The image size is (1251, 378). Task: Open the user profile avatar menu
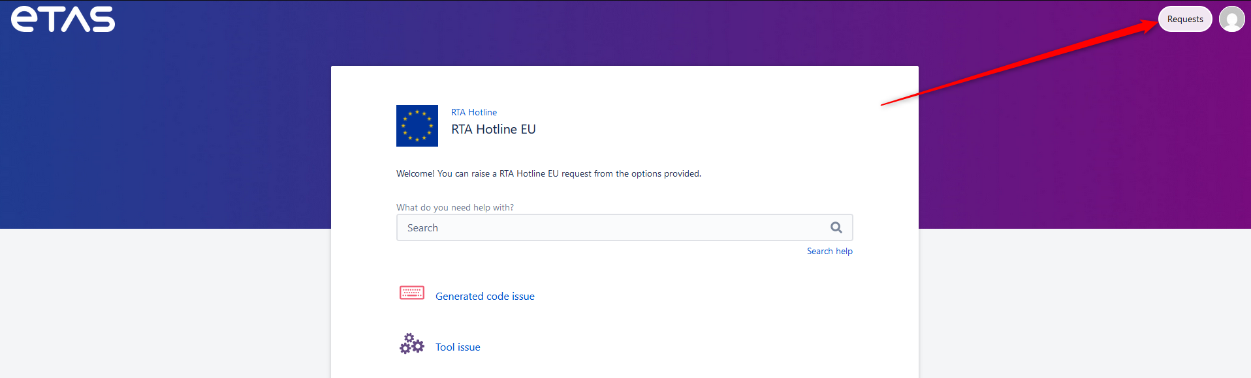coord(1231,19)
